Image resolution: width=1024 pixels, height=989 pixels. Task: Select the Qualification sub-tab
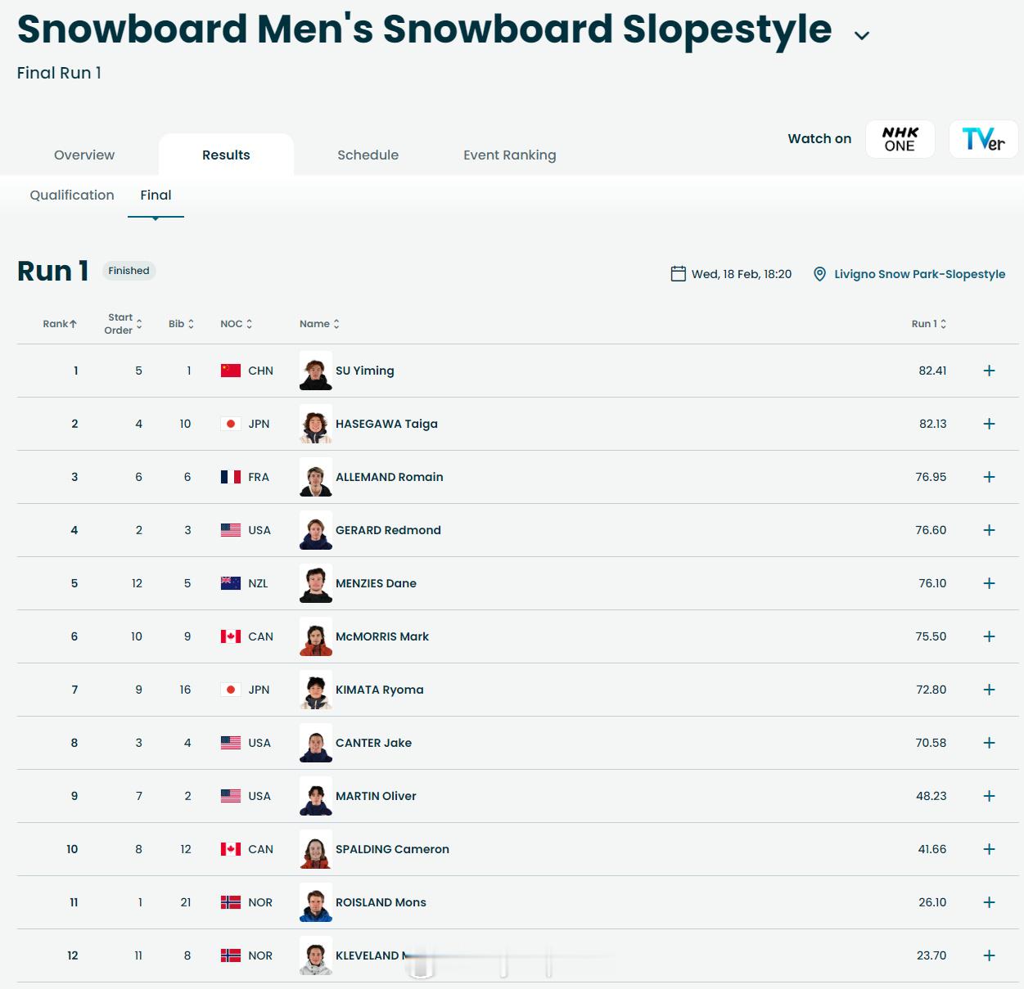point(72,195)
